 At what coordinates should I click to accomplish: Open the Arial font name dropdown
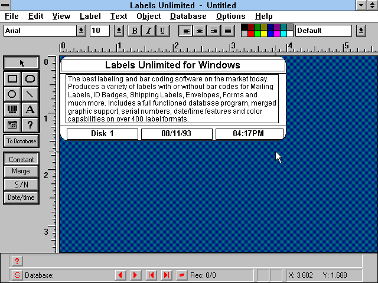82,31
